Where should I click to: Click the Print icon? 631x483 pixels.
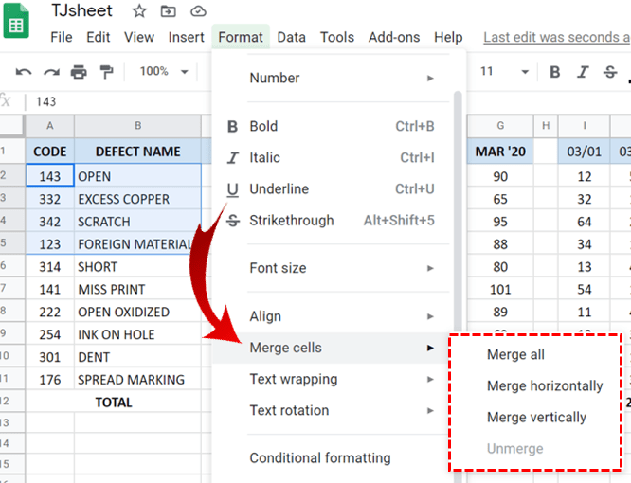pos(79,72)
